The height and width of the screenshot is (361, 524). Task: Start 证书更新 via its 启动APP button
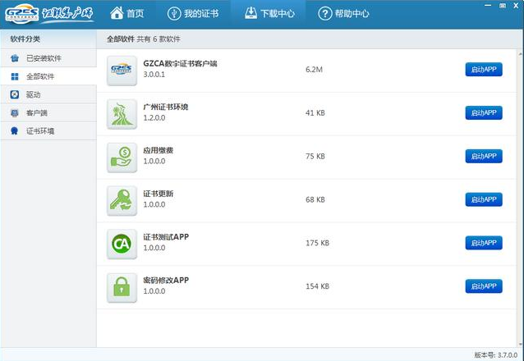[483, 199]
